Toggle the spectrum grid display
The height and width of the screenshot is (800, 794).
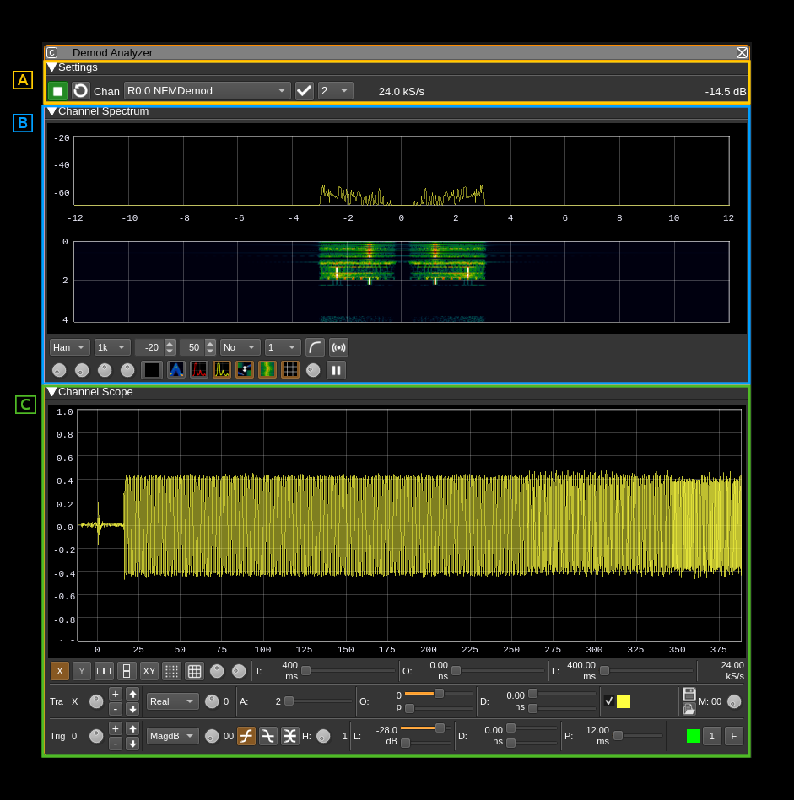(290, 370)
